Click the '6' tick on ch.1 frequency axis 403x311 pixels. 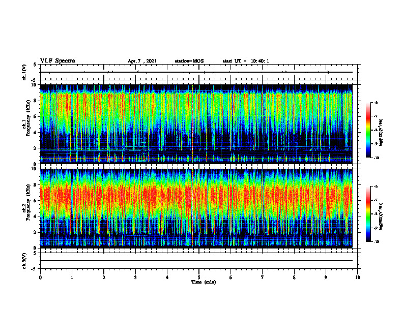(x=35, y=116)
